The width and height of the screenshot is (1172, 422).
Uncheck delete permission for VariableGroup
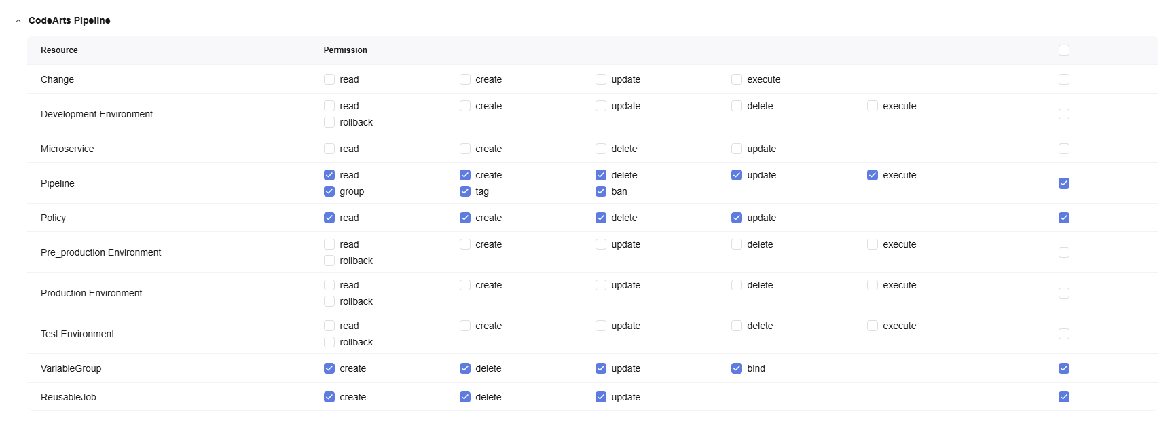465,368
